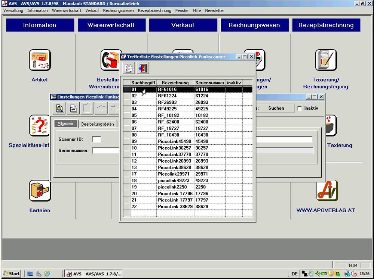Open the Artikel module icon

coord(40,60)
